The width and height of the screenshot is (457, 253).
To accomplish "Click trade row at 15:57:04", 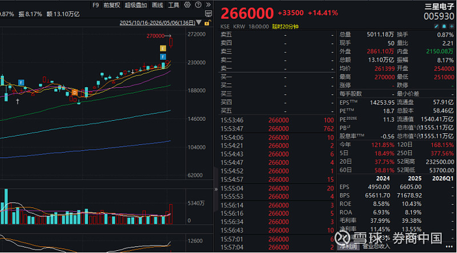I will coord(277,247).
